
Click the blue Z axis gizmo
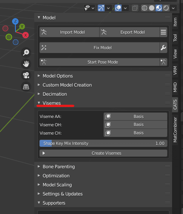(15, 22)
